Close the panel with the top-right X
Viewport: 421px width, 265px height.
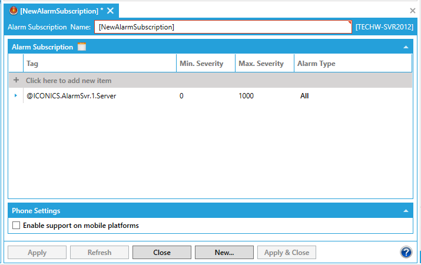[413, 11]
